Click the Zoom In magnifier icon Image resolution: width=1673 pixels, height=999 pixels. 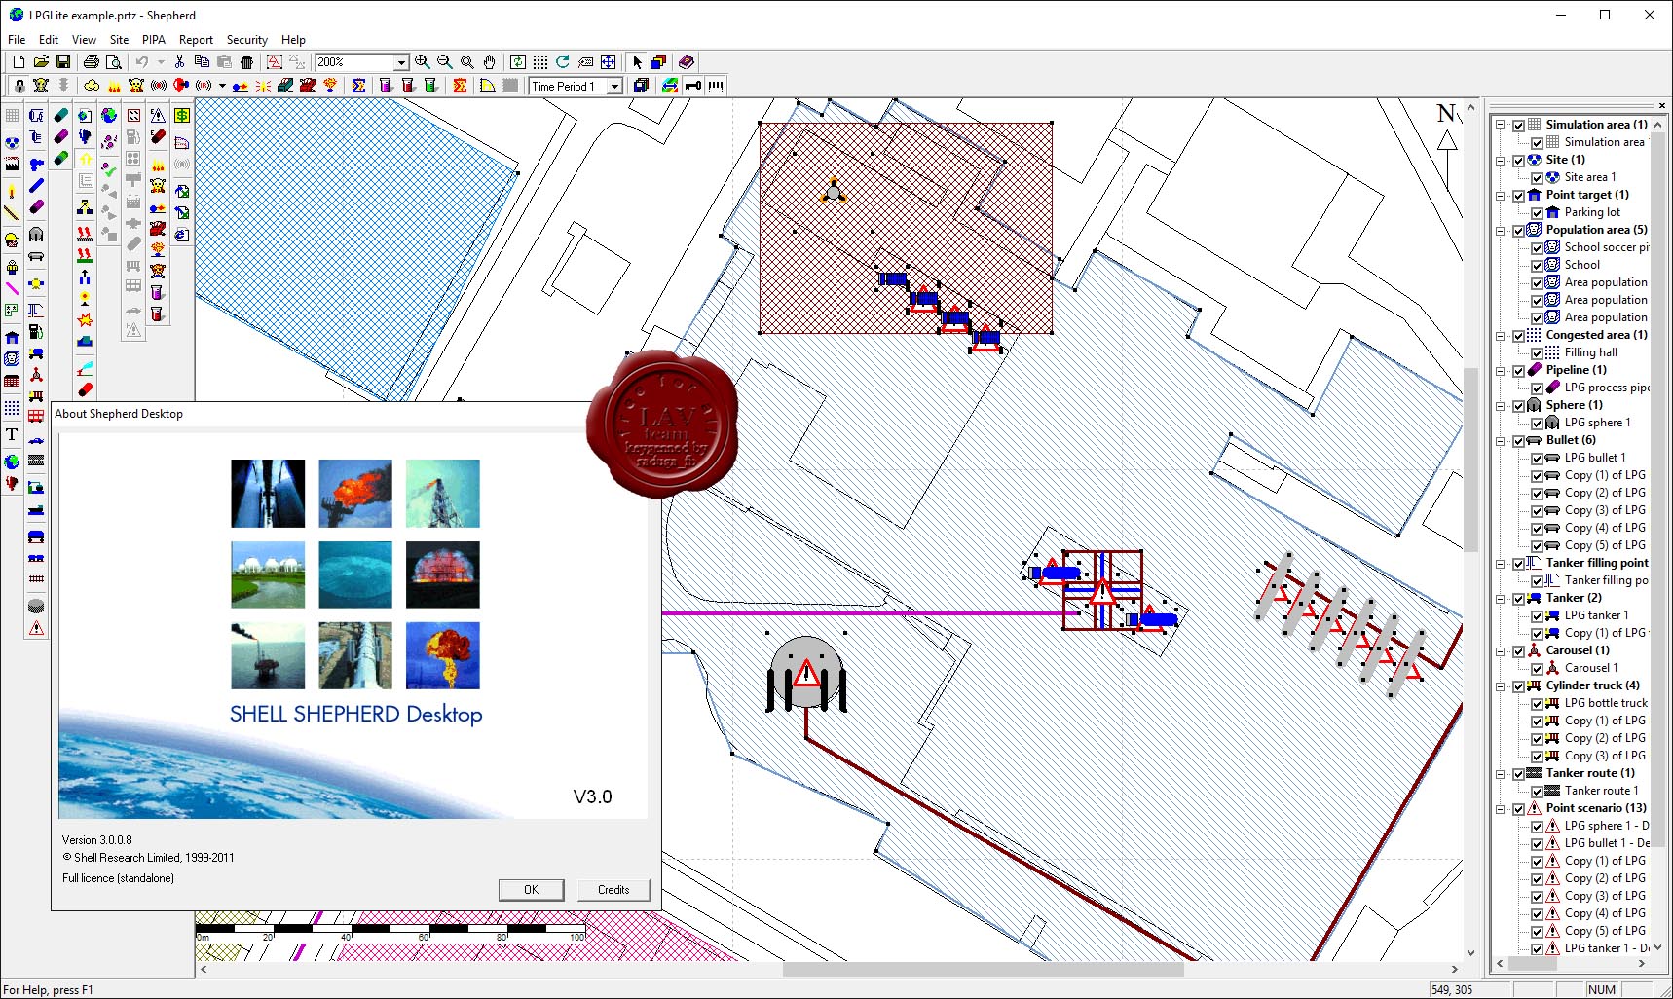tap(422, 61)
